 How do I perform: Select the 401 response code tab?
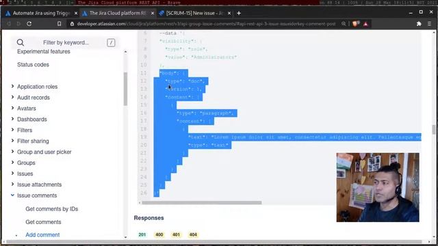pos(176,234)
